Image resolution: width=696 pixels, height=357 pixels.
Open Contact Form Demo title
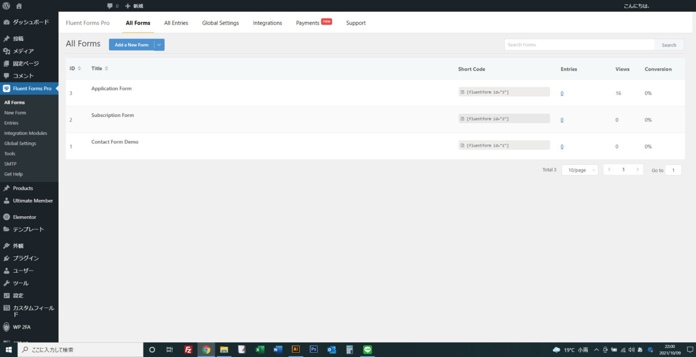[x=115, y=142]
